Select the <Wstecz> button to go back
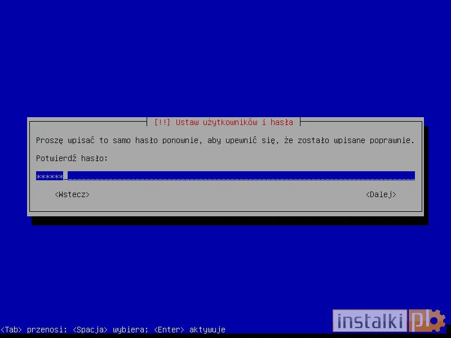This screenshot has width=451, height=338. tap(70, 194)
